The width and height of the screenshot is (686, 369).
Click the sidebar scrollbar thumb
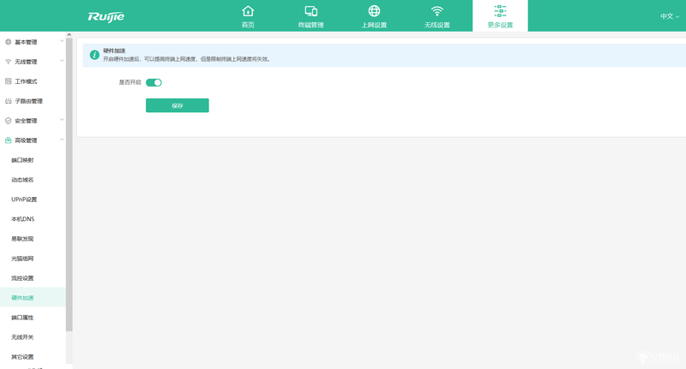69,184
